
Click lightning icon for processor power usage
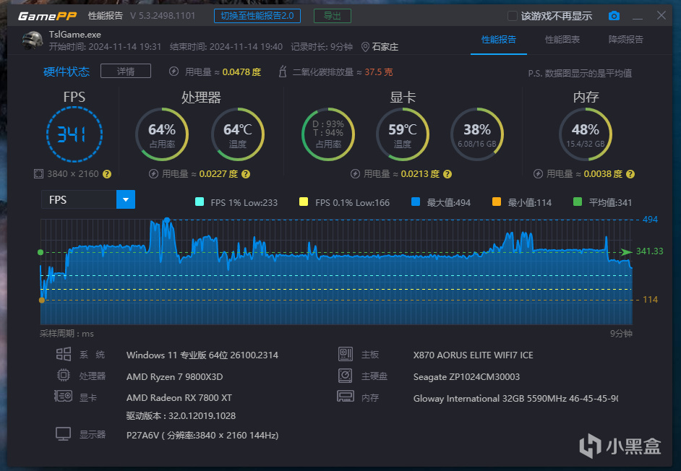pos(153,174)
